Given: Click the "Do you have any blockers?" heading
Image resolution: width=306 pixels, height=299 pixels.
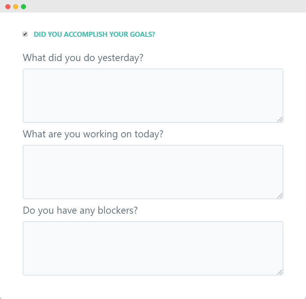Looking at the screenshot, I should coord(80,211).
